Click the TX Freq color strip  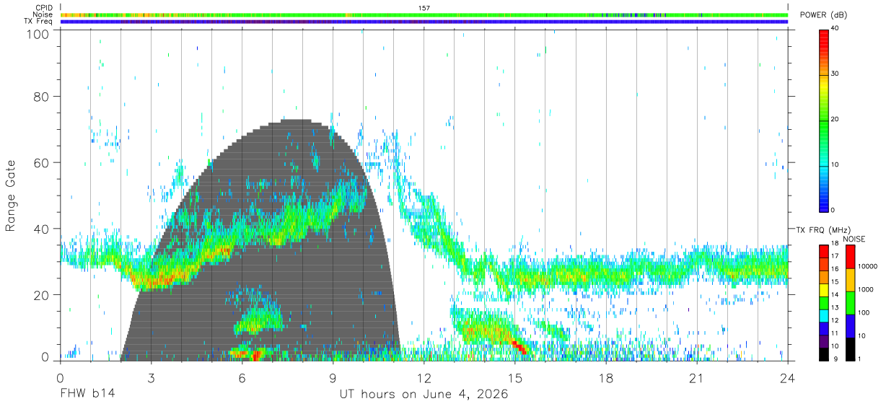(424, 22)
